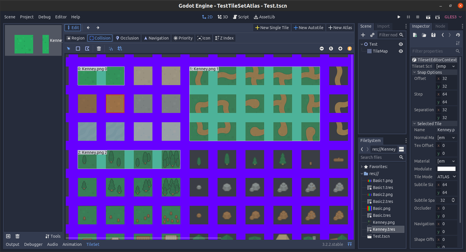Collapse res:// folder tree
Screen dimensions: 466x252
tap(362, 174)
